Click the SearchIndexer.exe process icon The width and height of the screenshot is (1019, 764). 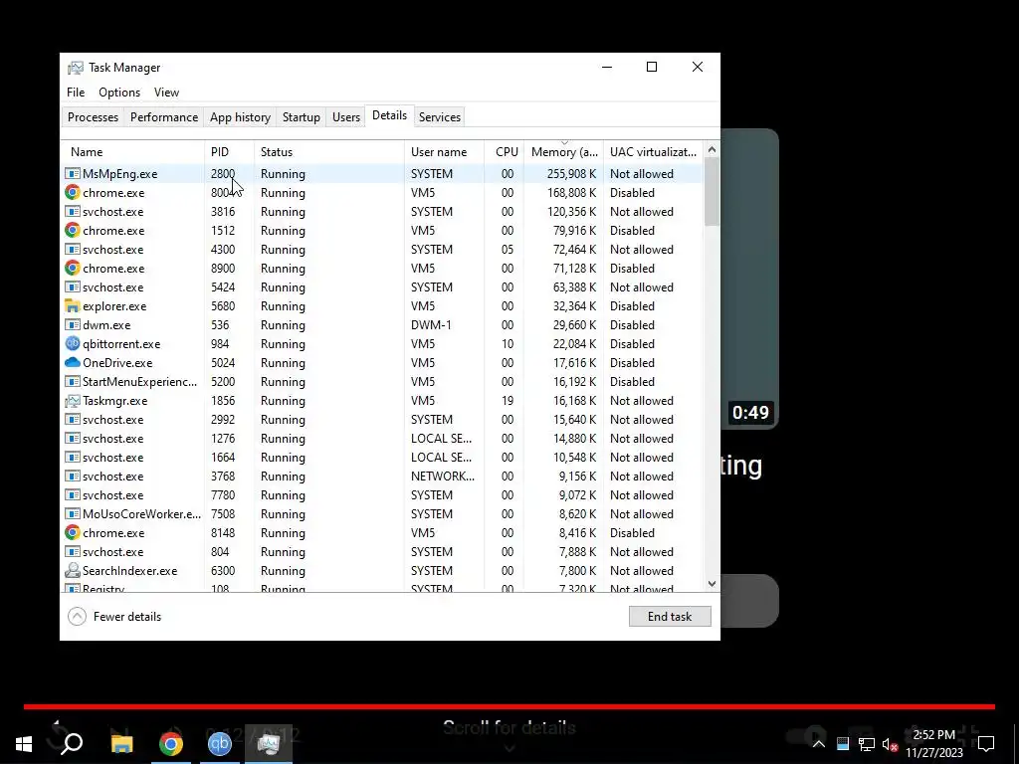(72, 570)
